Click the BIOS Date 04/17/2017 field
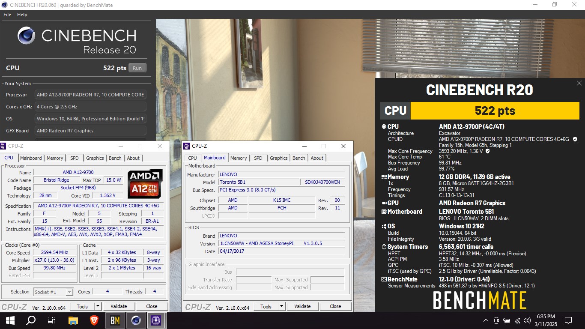Viewport: 585px width, 329px height. pos(281,251)
